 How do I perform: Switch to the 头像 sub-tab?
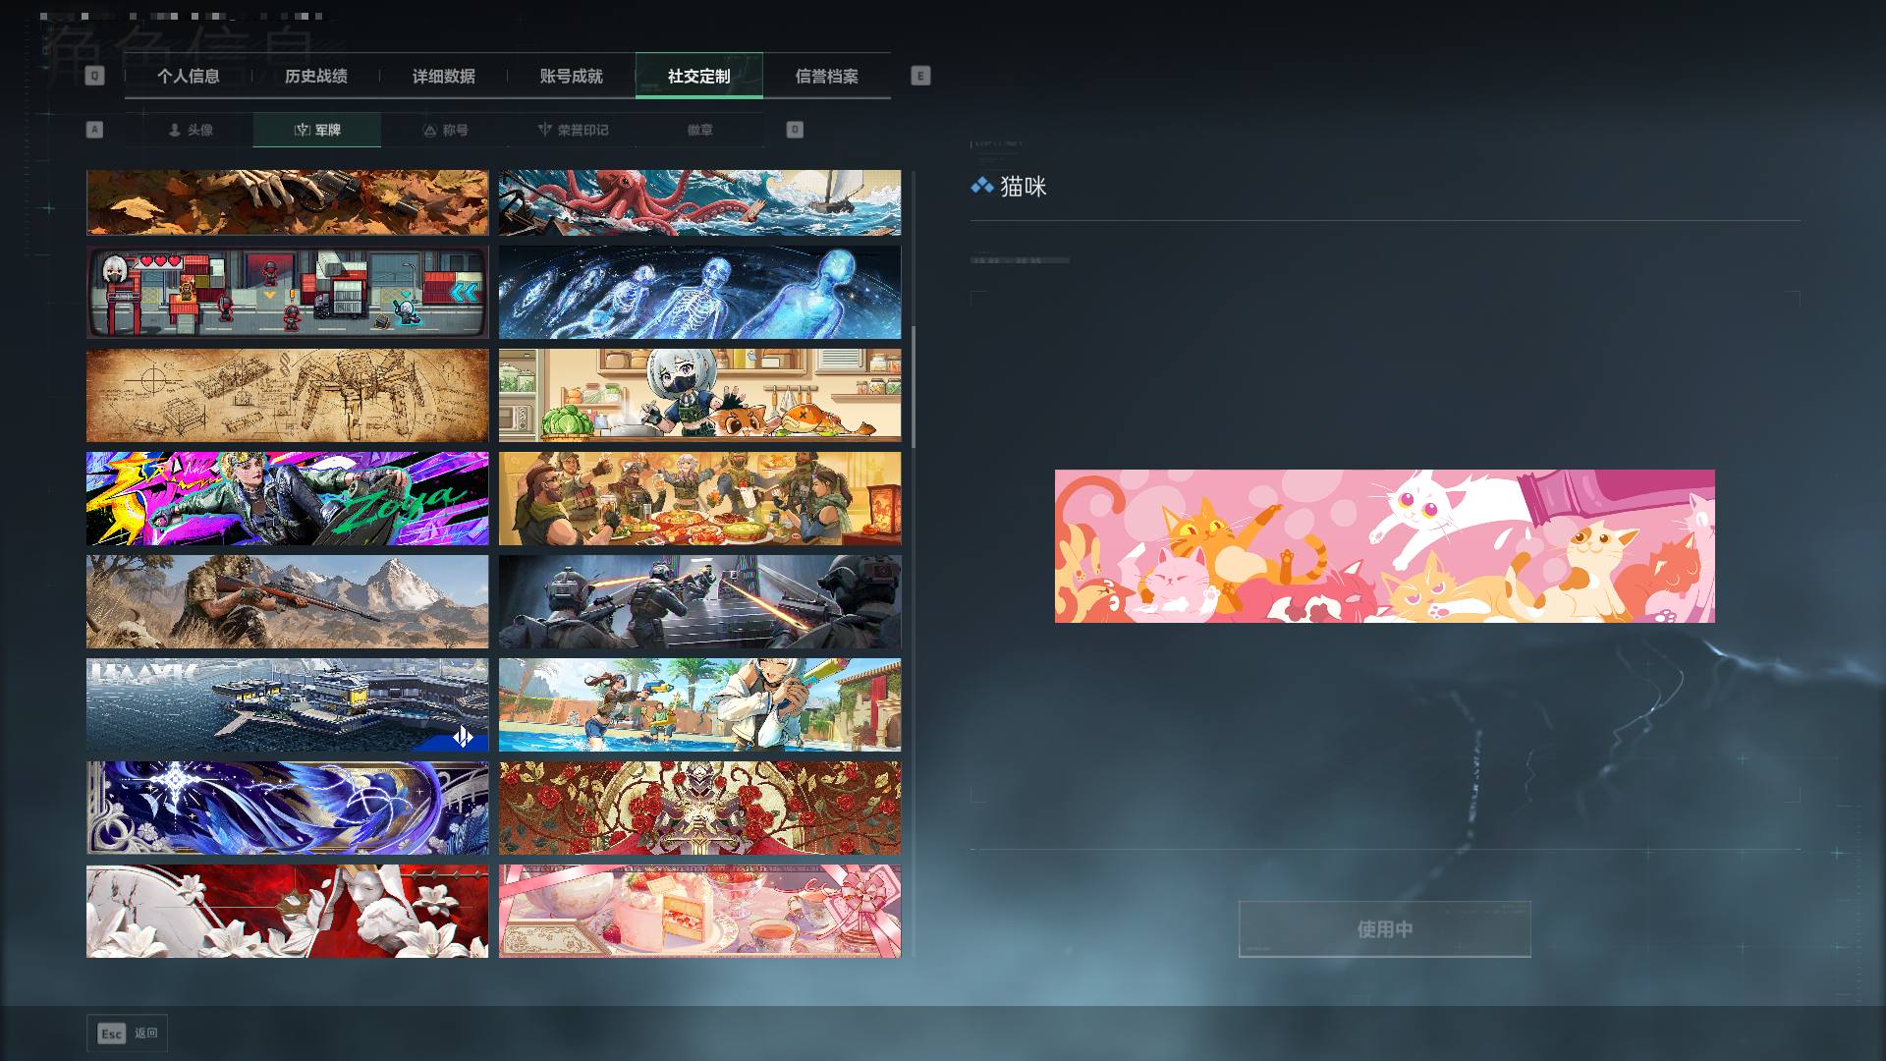190,130
